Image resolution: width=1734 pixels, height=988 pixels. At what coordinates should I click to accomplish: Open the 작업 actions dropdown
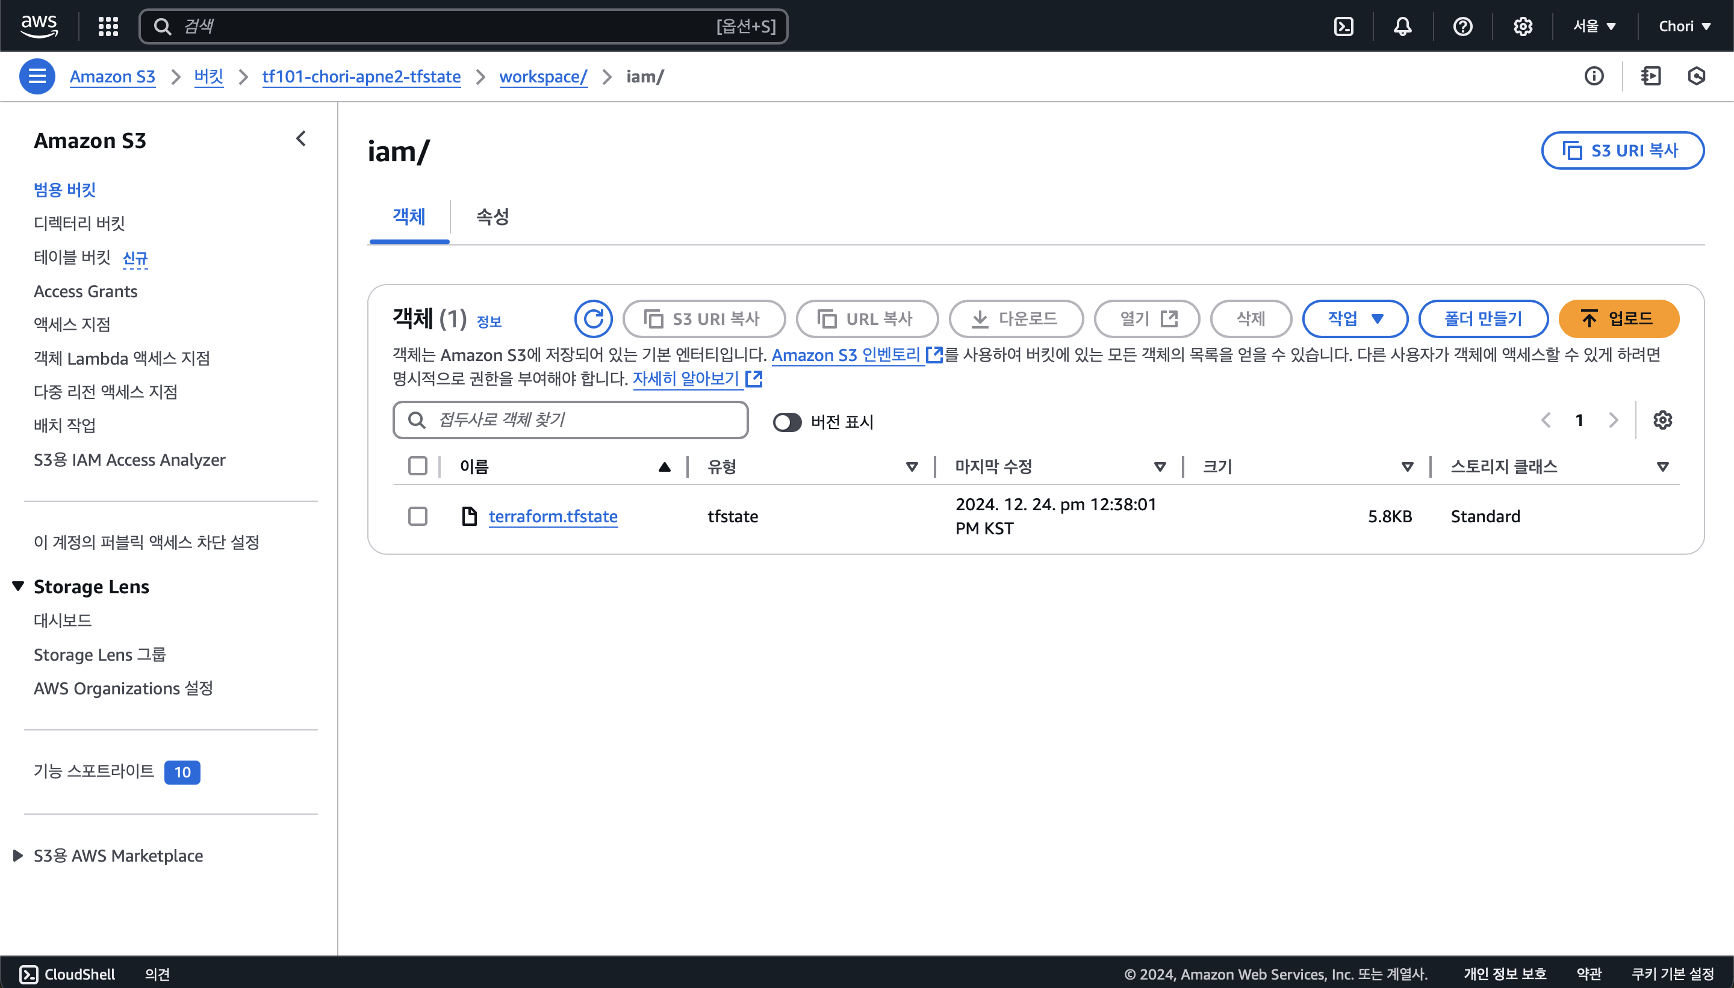(x=1355, y=319)
